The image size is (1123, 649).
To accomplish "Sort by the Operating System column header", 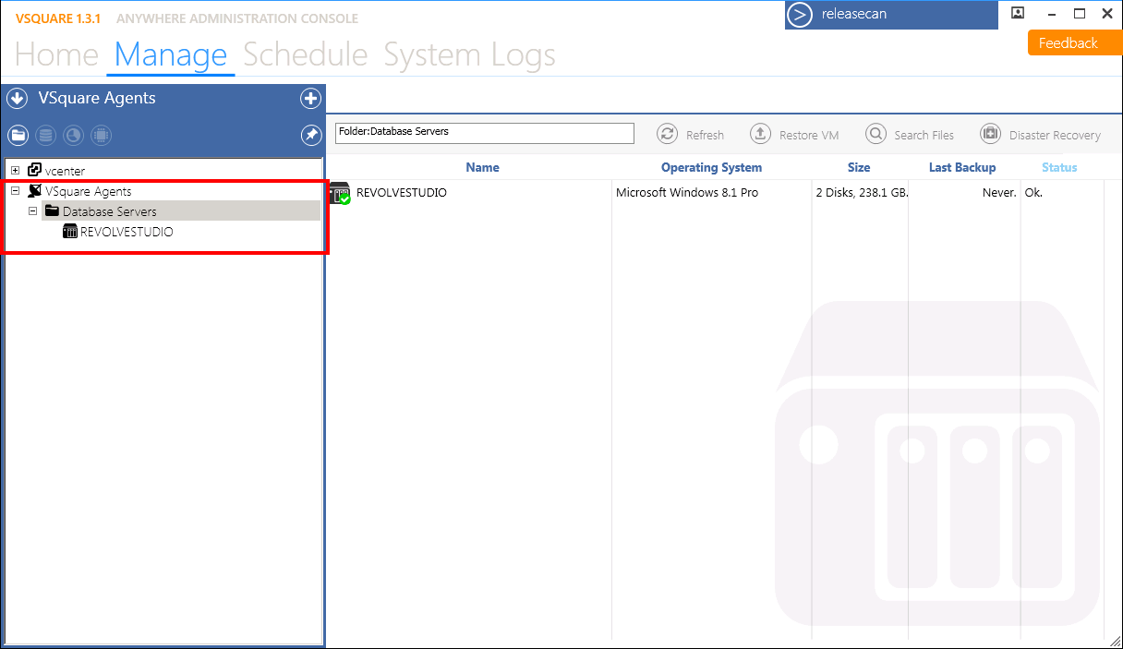I will click(711, 167).
